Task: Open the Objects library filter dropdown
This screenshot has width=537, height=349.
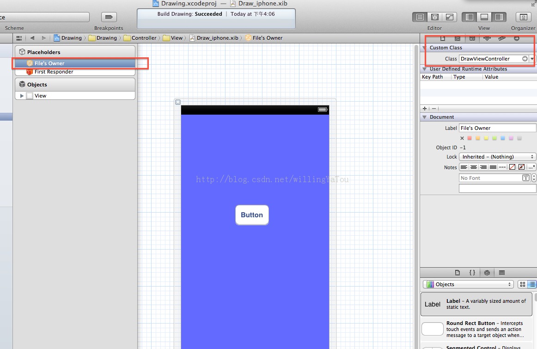Action: tap(468, 284)
